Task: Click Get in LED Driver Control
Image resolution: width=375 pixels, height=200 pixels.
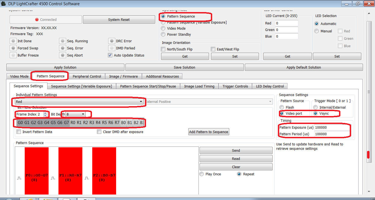Action: click(287, 57)
